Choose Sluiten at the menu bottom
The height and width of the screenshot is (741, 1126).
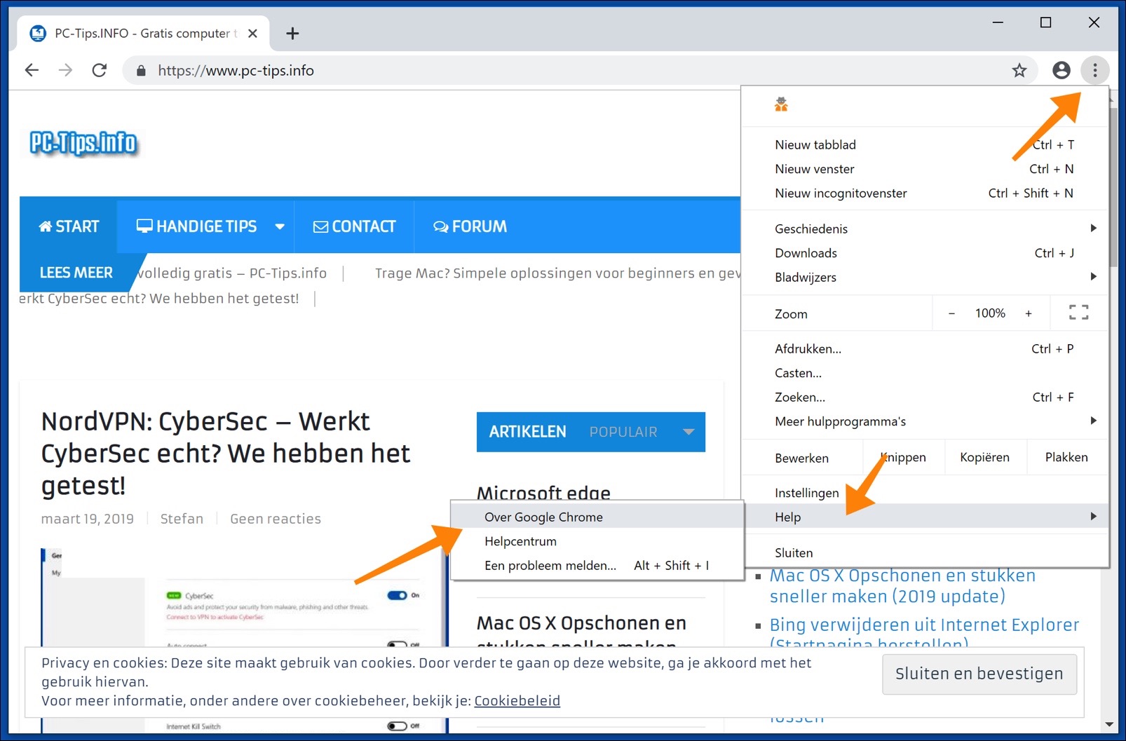click(x=925, y=552)
